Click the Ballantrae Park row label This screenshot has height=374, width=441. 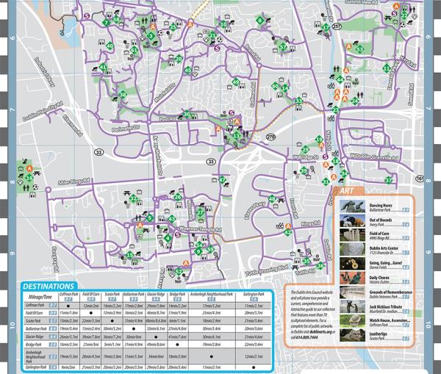pos(36,328)
